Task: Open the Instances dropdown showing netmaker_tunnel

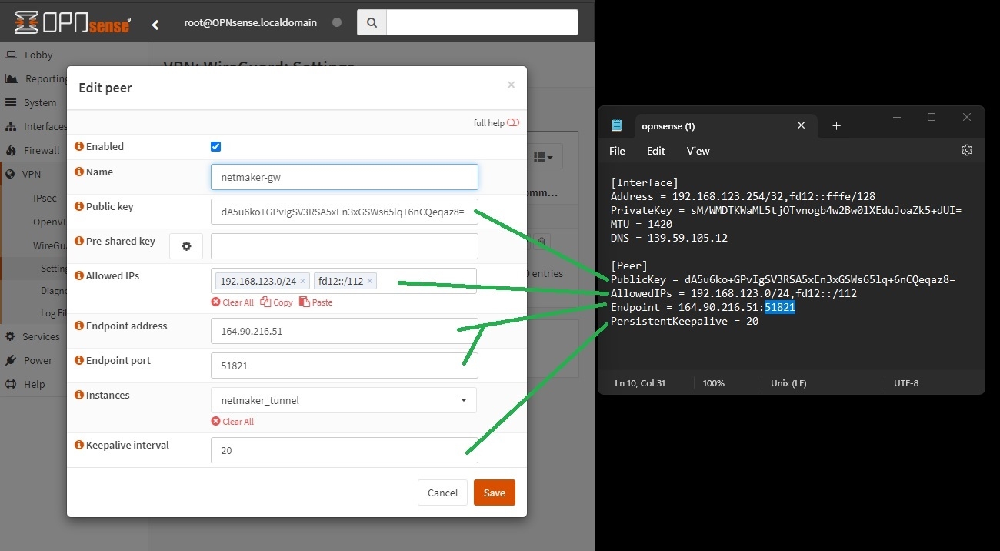Action: coord(343,400)
